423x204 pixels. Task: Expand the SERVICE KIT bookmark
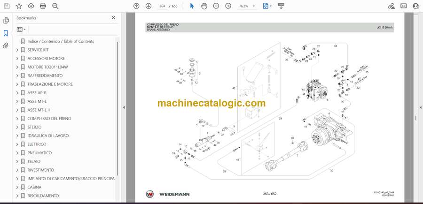coord(17,50)
